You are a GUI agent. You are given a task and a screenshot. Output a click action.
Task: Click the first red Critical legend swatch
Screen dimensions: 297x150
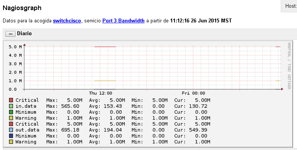(11, 100)
